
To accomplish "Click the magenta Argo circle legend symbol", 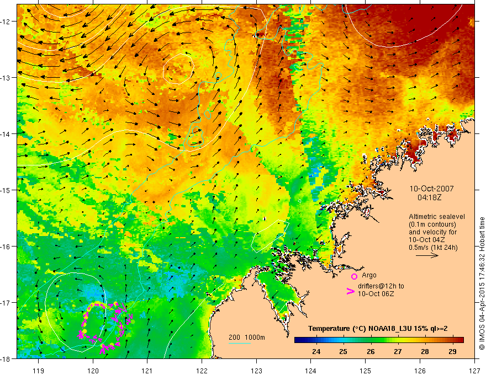I will tap(354, 276).
